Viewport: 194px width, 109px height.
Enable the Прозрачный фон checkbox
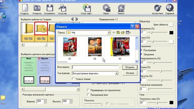(x=88, y=95)
